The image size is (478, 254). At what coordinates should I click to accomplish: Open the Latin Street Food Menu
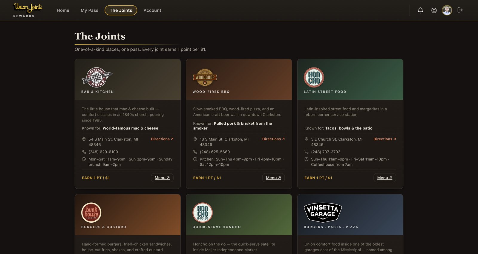click(385, 178)
